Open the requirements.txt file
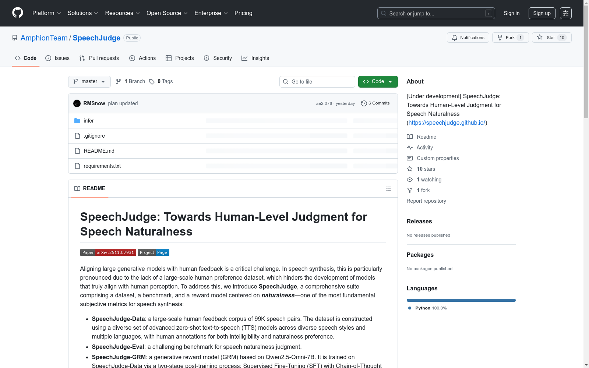Image resolution: width=589 pixels, height=368 pixels. point(102,166)
